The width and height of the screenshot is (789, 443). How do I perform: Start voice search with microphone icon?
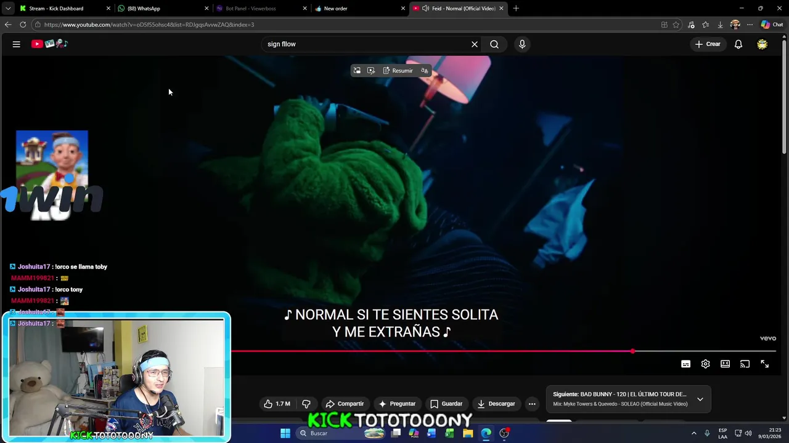click(x=522, y=44)
